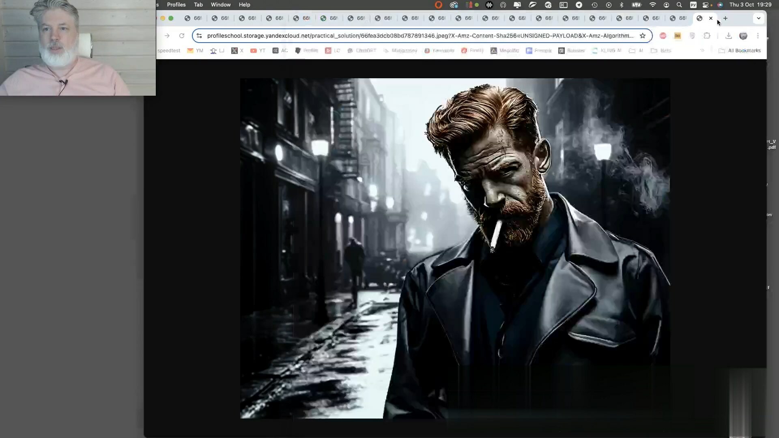Open the KLING AI bookmark
The image size is (779, 438).
point(607,51)
